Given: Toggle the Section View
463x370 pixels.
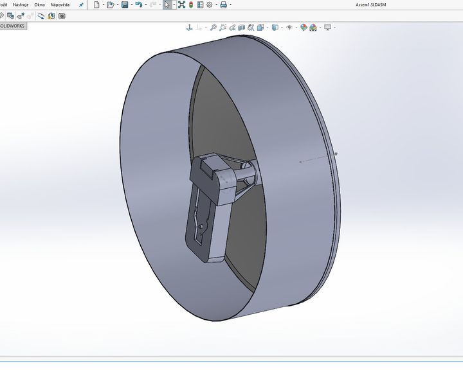Looking at the screenshot, I should [242, 28].
